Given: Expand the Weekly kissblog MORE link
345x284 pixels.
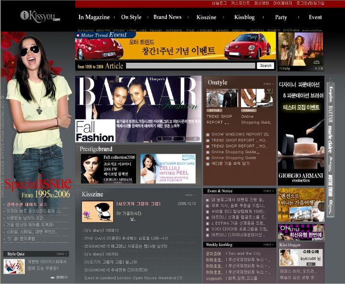Looking at the screenshot, I should 268,245.
